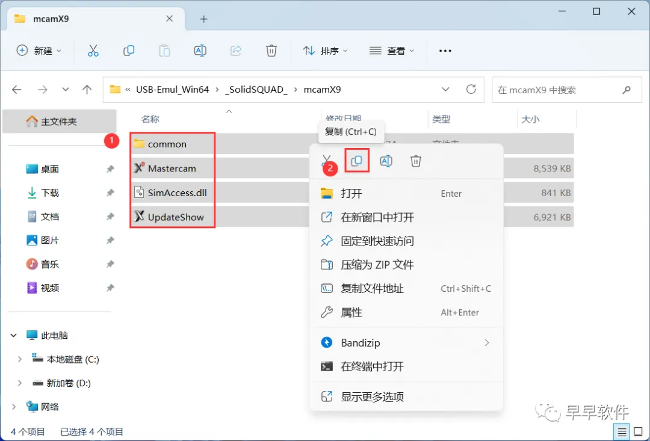
Task: Click the context menu Copy icon
Action: coord(356,161)
